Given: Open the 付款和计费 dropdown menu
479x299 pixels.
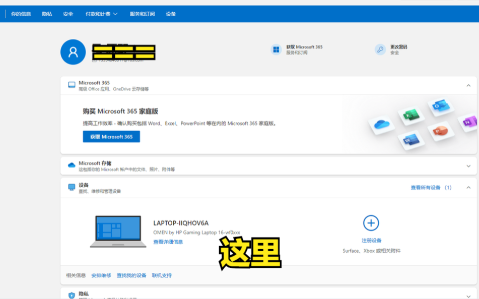Looking at the screenshot, I should point(101,14).
